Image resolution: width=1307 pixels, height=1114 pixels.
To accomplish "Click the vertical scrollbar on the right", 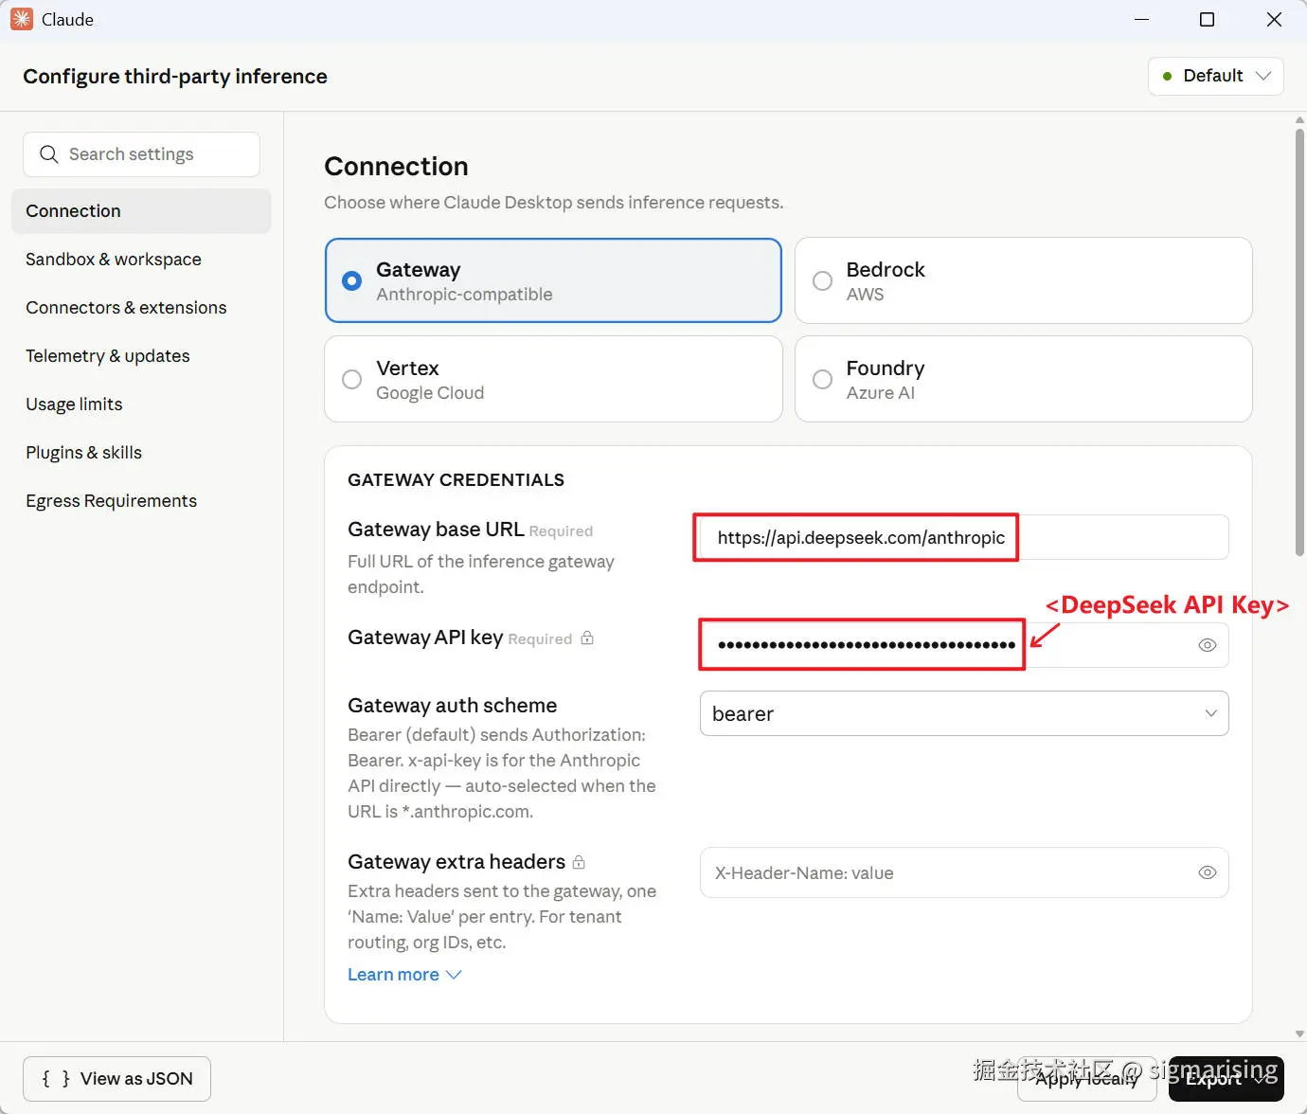I will click(x=1299, y=341).
